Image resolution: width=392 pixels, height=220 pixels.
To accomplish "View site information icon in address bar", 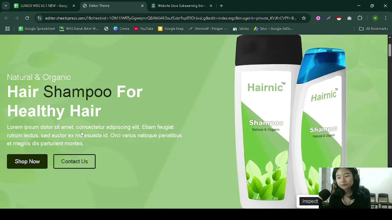I will point(39,18).
